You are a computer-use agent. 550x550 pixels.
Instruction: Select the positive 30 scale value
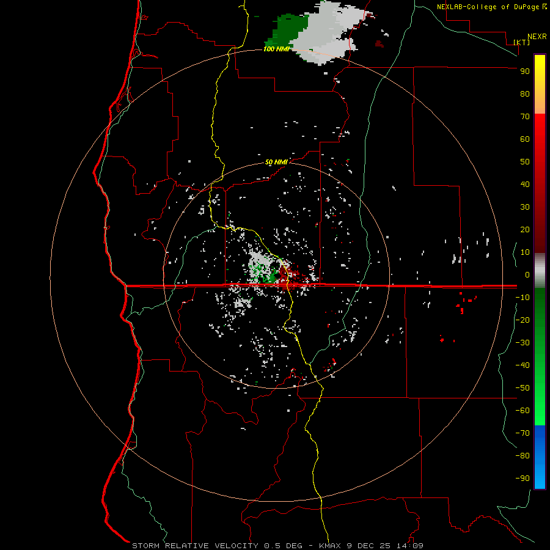(525, 207)
